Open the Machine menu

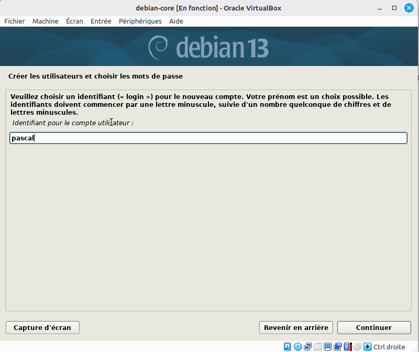tap(46, 21)
